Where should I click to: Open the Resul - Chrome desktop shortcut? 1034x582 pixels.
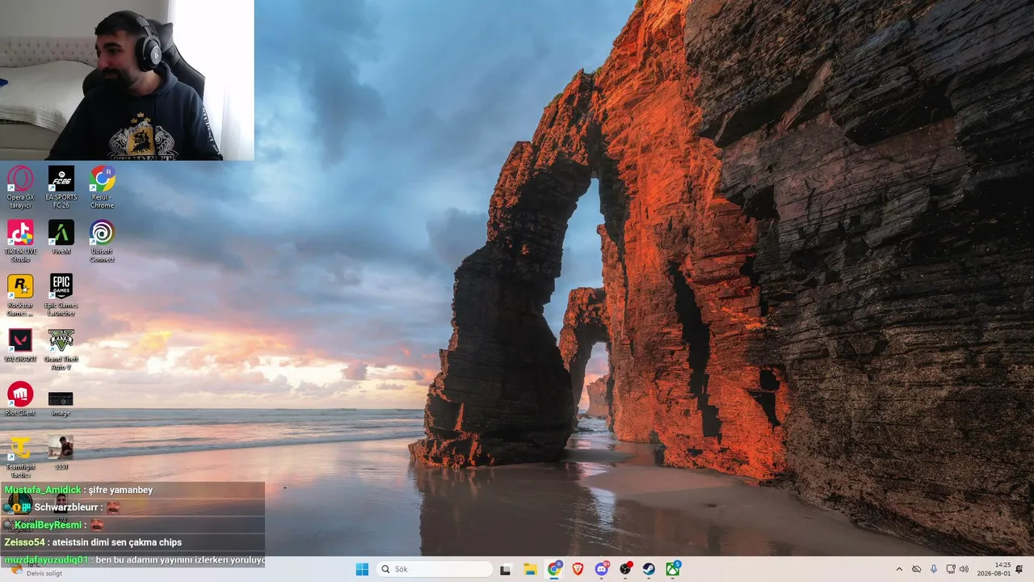(102, 187)
